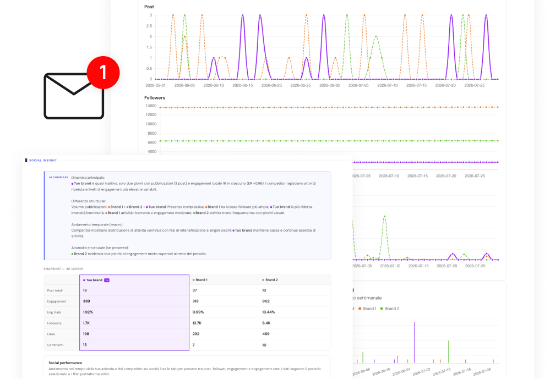Click the purple dot beside Tuo brand header

(x=84, y=280)
